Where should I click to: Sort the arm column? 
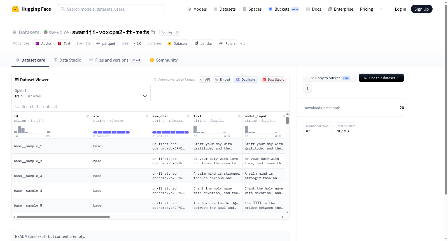pyautogui.click(x=147, y=116)
